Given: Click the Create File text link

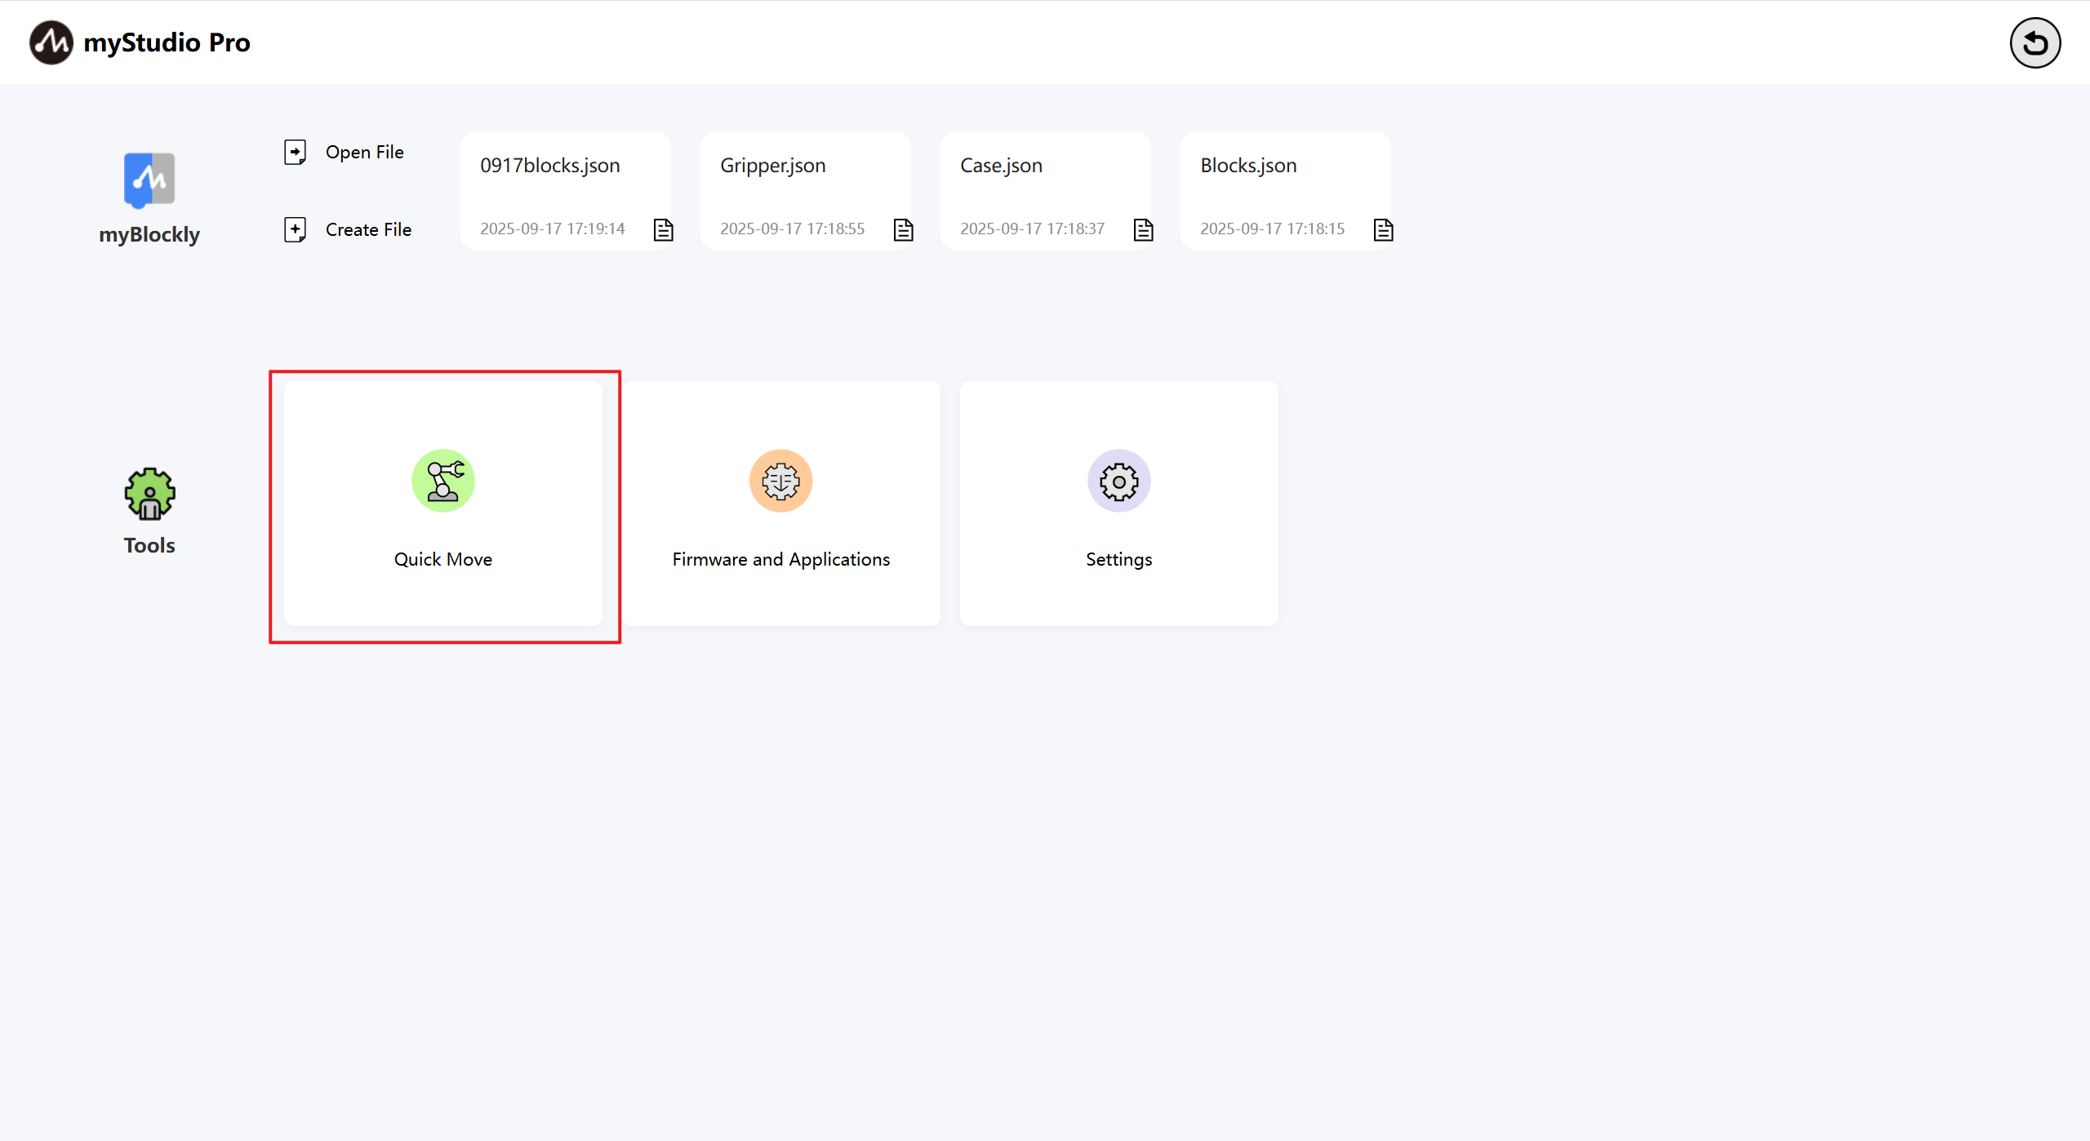Looking at the screenshot, I should (368, 229).
